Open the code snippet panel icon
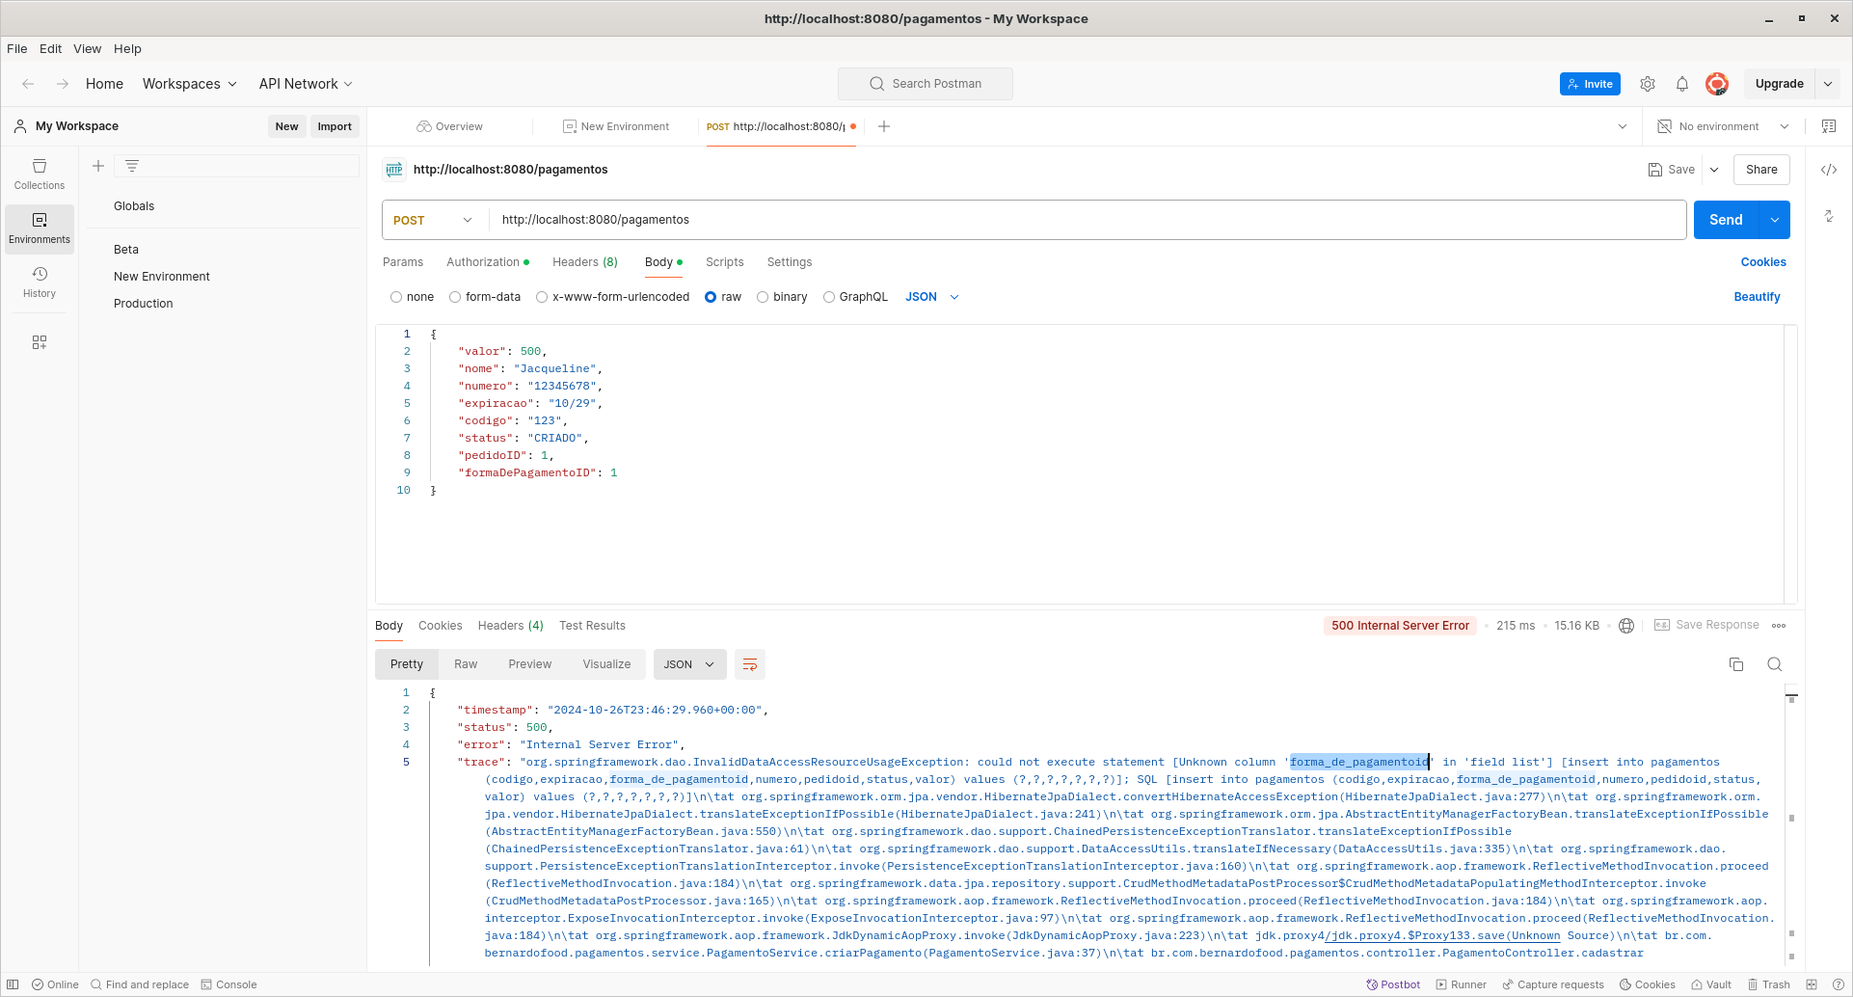1853x997 pixels. [1829, 170]
